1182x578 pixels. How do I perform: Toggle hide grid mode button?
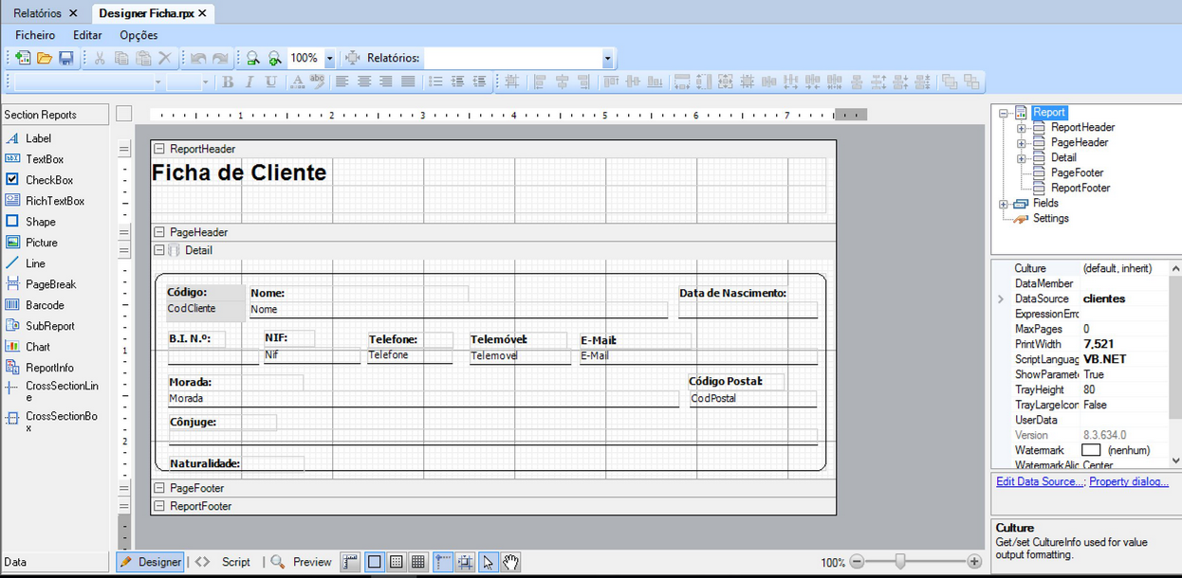pos(375,562)
